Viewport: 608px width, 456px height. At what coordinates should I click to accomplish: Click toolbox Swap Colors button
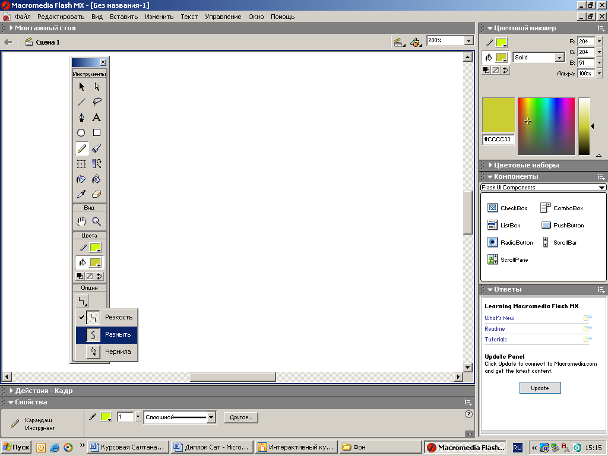click(99, 276)
